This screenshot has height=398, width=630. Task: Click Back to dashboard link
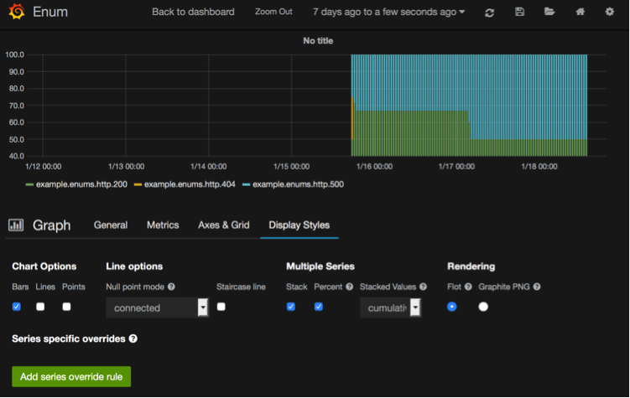tap(193, 12)
